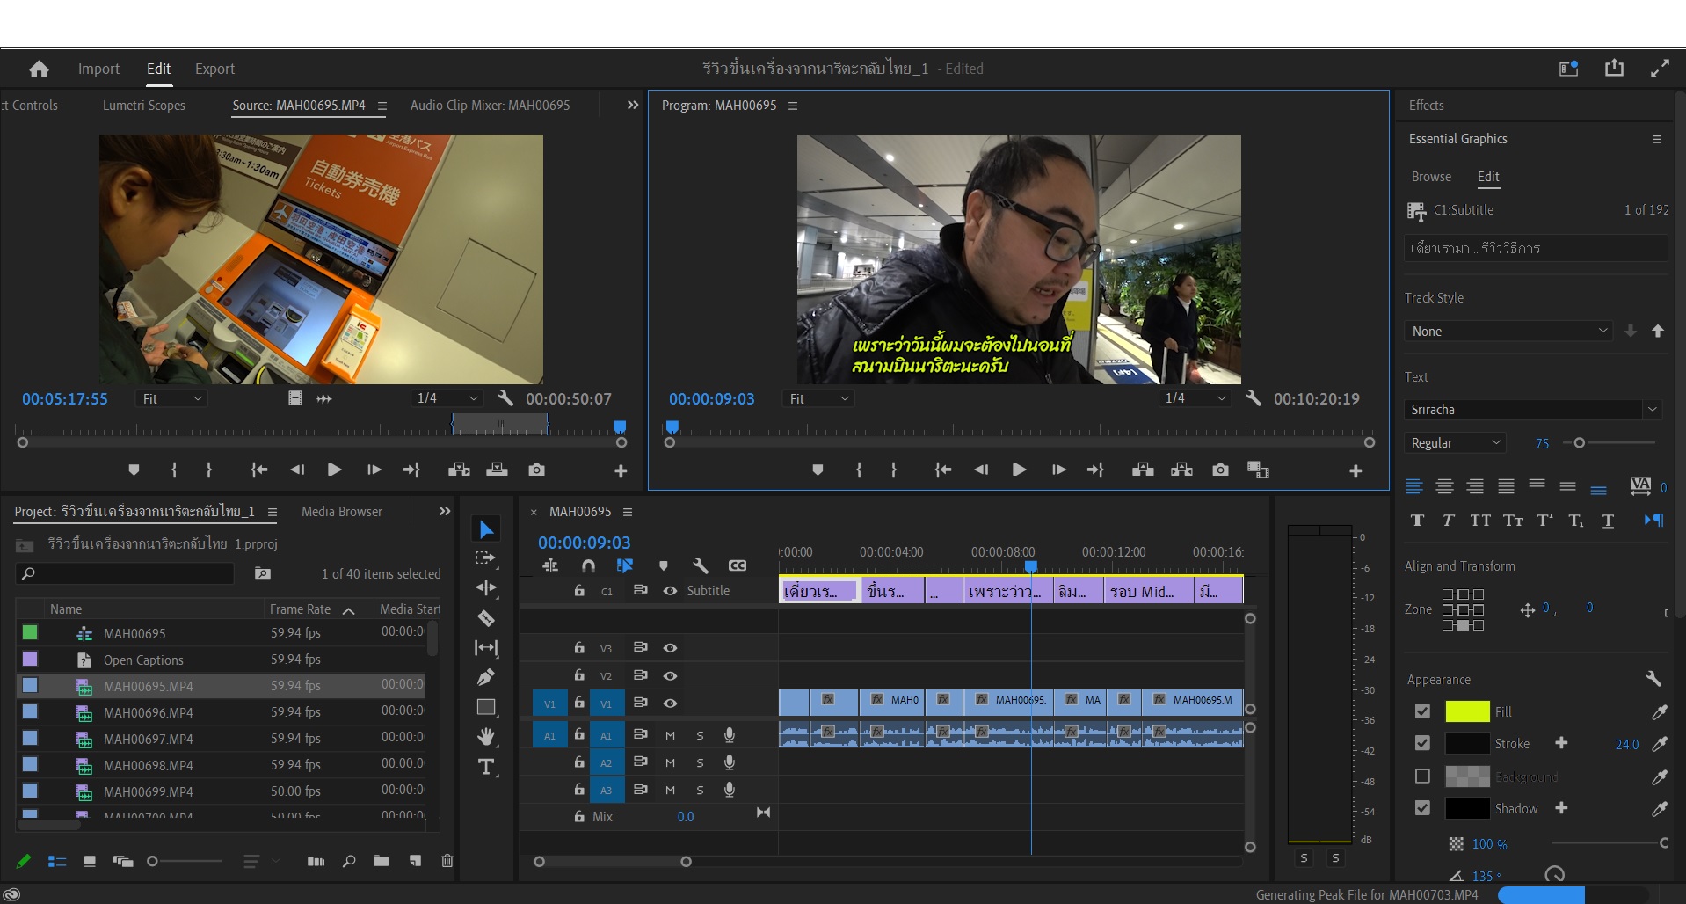
Task: Play the Program monitor
Action: tap(1019, 470)
